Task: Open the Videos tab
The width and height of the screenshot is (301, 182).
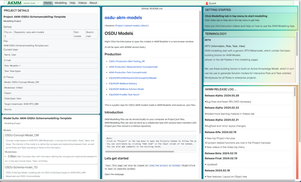Action: pos(82,3)
